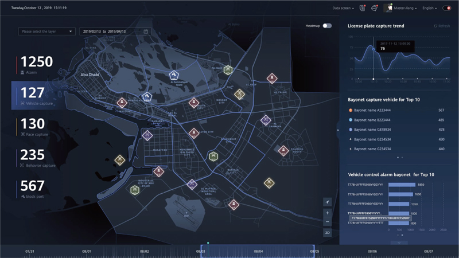The image size is (459, 258).
Task: Click the map locate arrow icon
Action: [x=327, y=202]
